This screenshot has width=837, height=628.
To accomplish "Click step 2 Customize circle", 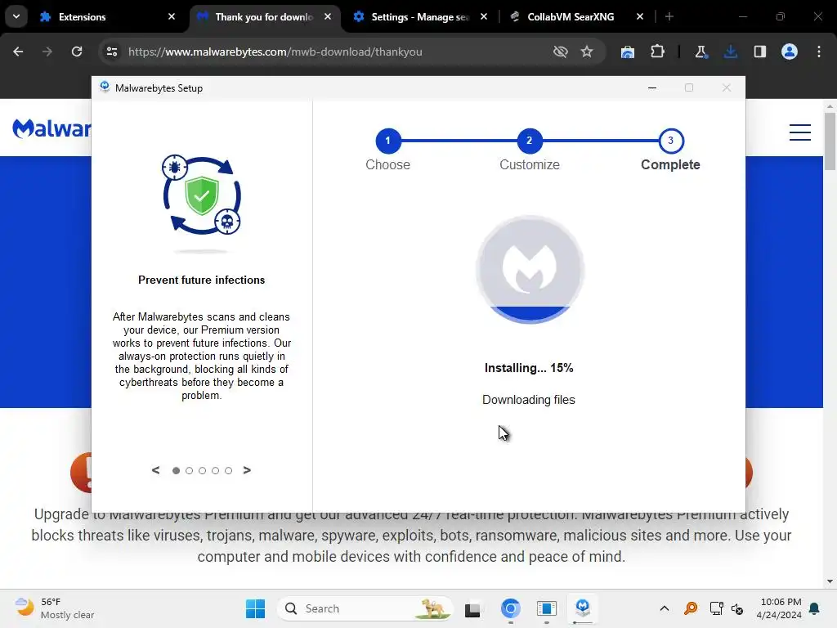I will [529, 141].
